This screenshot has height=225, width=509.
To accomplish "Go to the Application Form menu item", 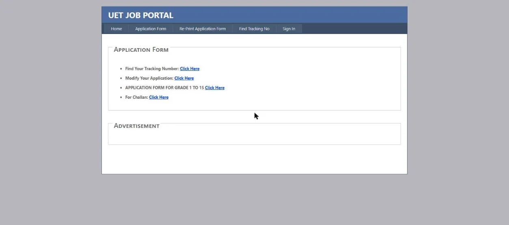I will (151, 29).
